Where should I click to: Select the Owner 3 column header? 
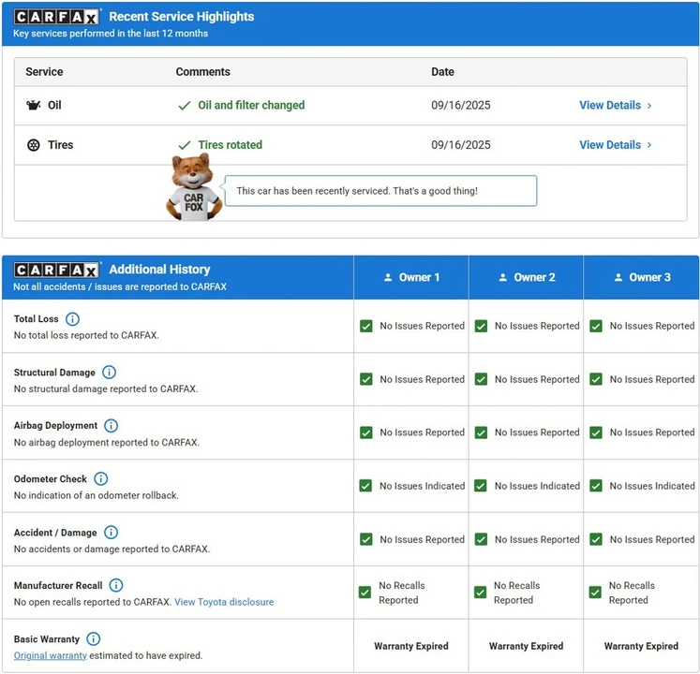point(642,277)
